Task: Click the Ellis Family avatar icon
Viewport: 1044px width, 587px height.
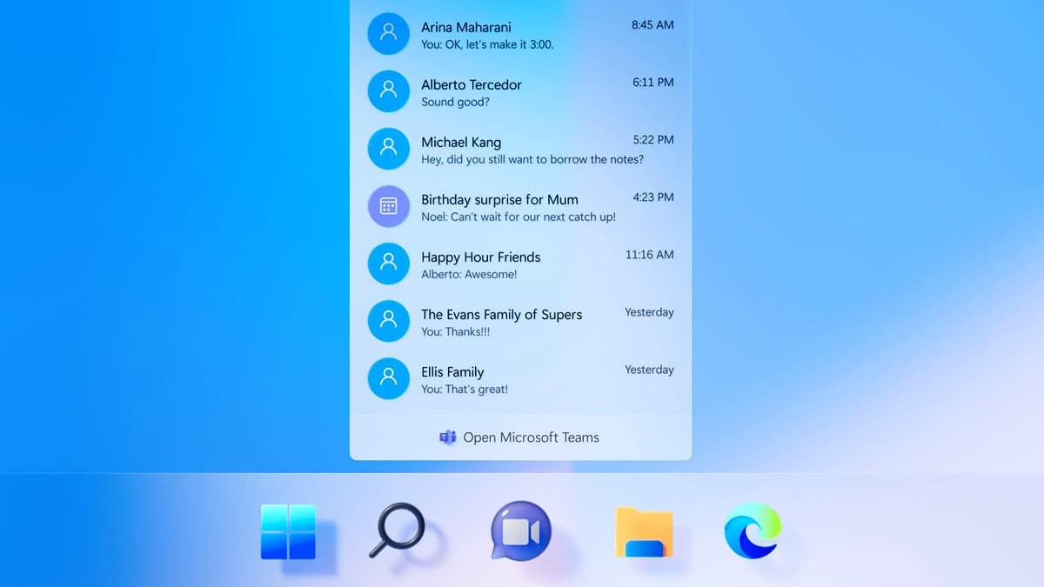Action: tap(389, 378)
